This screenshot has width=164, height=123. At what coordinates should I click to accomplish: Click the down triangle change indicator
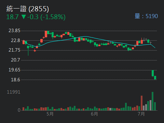[x=24, y=17]
